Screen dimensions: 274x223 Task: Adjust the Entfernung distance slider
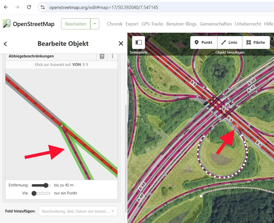tap(46, 185)
